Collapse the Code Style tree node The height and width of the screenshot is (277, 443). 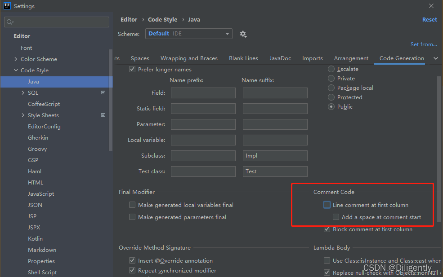click(x=16, y=70)
